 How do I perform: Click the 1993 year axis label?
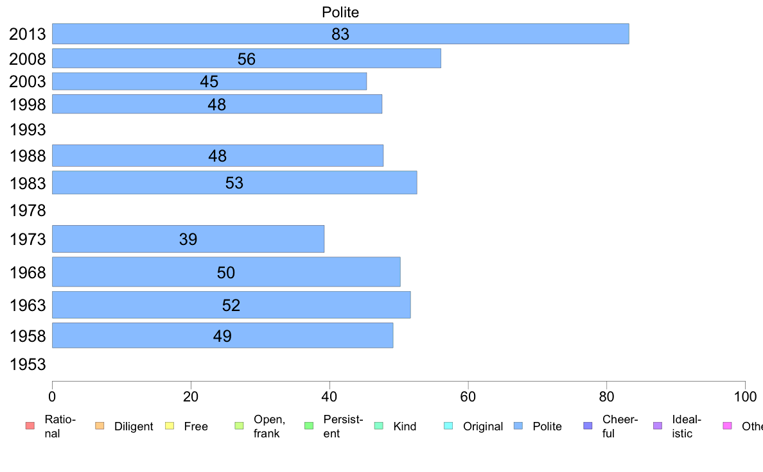[x=28, y=130]
